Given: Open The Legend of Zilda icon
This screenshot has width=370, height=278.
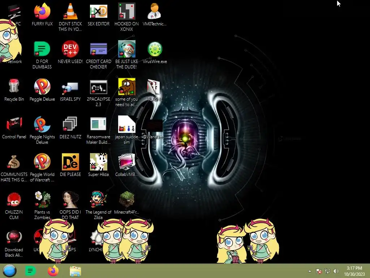Looking at the screenshot, I should 98,199.
